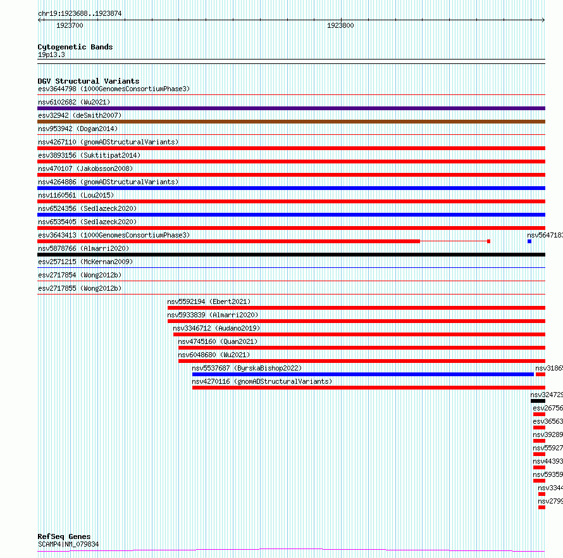
Task: Click the red nsv3346712 Audano2019 bar
Action: pyautogui.click(x=359, y=334)
